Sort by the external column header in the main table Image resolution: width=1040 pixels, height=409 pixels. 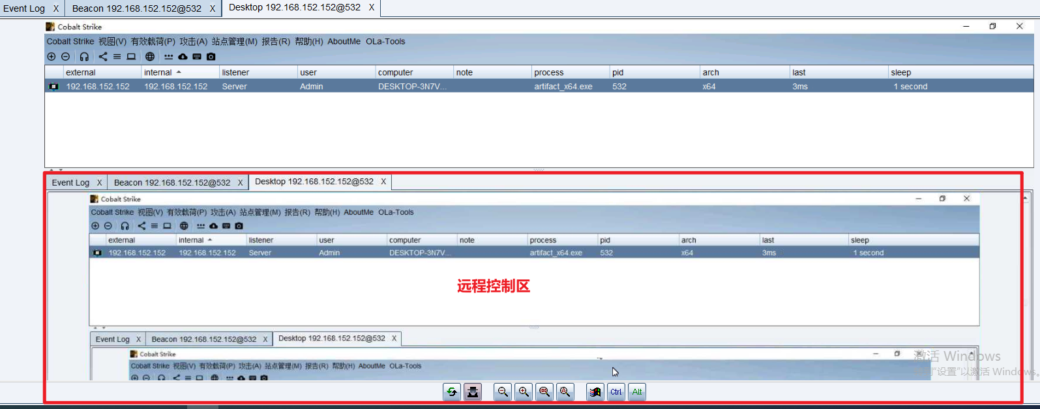coord(102,72)
